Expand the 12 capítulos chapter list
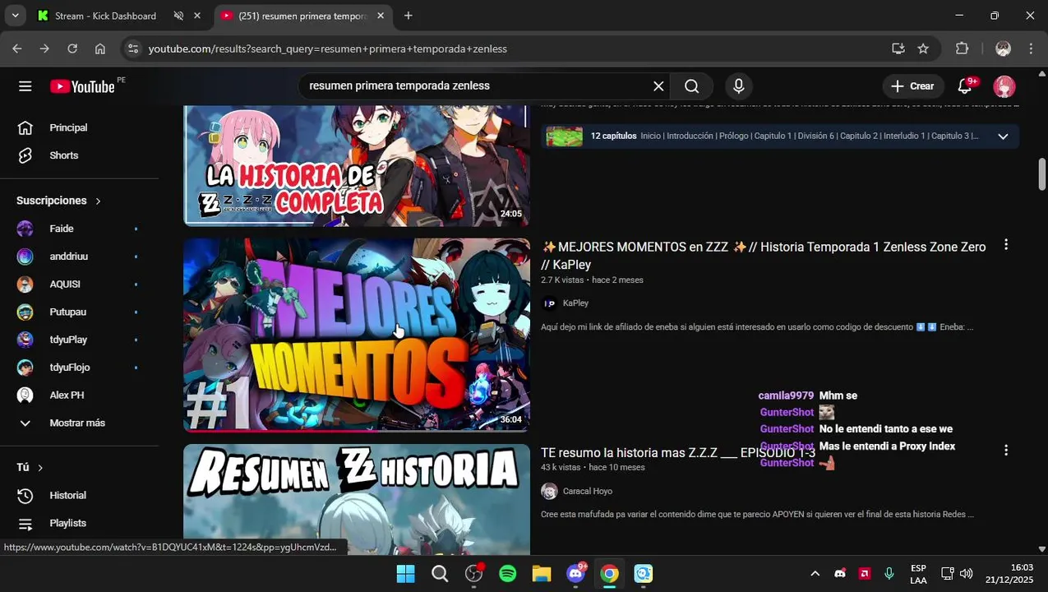Viewport: 1048px width, 592px height. click(779, 136)
